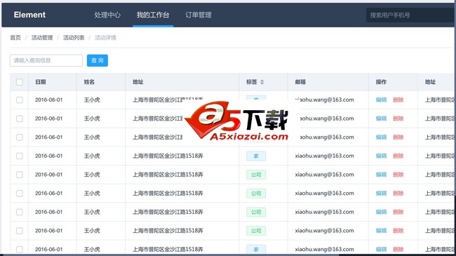
Task: Tick the checkbox in the second data row
Action: (20, 119)
